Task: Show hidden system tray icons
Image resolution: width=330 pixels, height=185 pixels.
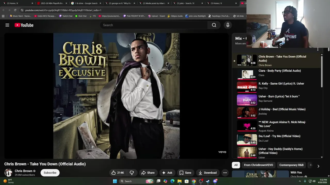Action: tap(300, 181)
